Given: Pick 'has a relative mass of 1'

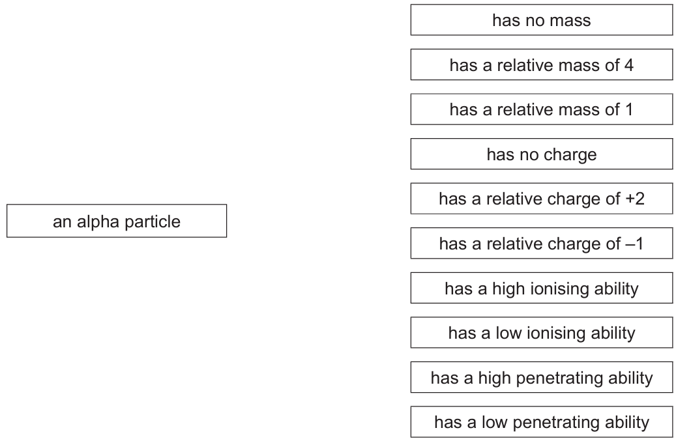Looking at the screenshot, I should pos(542,109).
